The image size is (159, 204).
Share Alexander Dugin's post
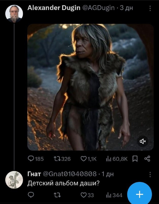coord(147,159)
